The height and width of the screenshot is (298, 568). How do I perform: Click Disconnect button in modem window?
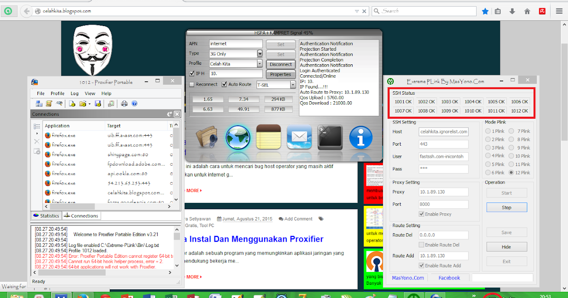coord(281,64)
